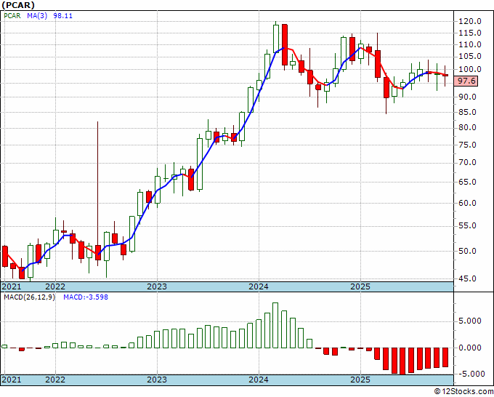Click the 110.0 price axis label
This screenshot has height=397, width=494.
coord(470,44)
